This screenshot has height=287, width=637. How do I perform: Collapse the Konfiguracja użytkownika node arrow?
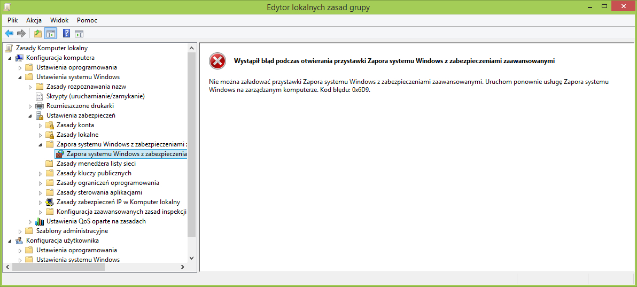10,241
